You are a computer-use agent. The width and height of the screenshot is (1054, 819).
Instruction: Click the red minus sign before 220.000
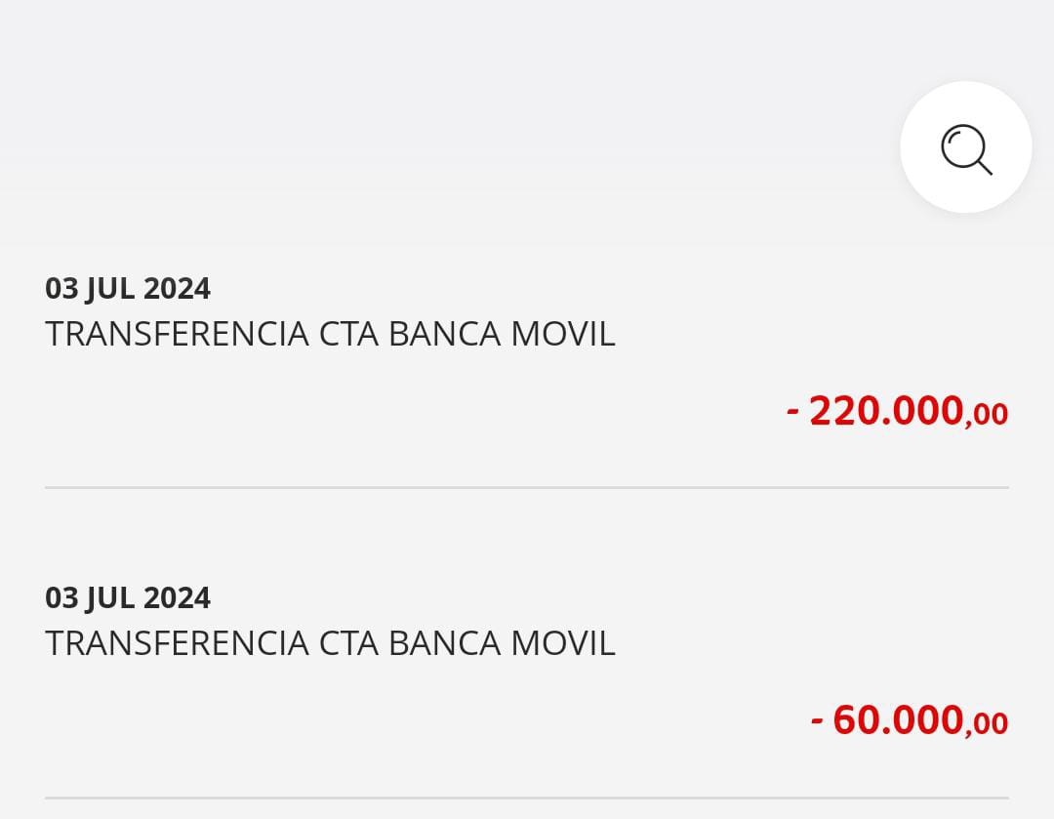pyautogui.click(x=792, y=412)
